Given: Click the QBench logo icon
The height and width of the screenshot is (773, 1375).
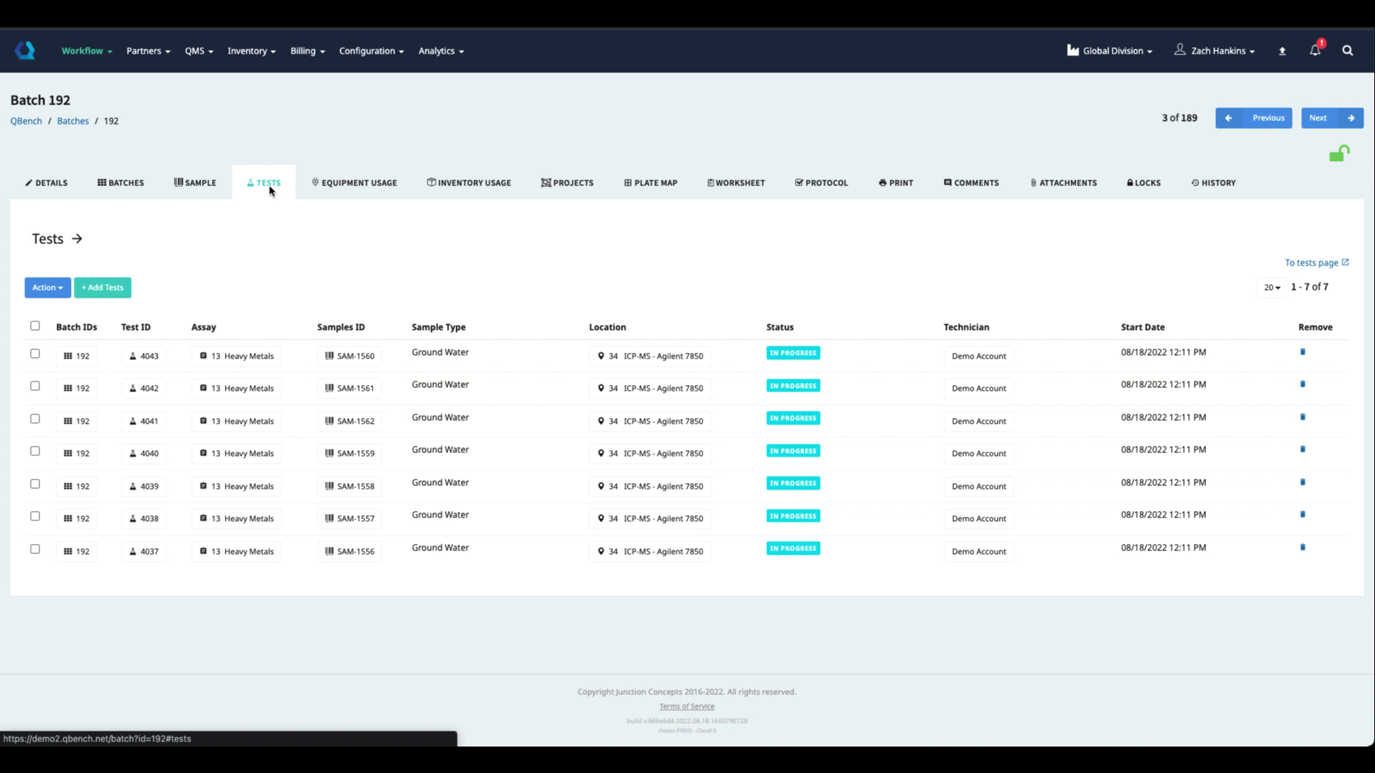Looking at the screenshot, I should [x=25, y=50].
